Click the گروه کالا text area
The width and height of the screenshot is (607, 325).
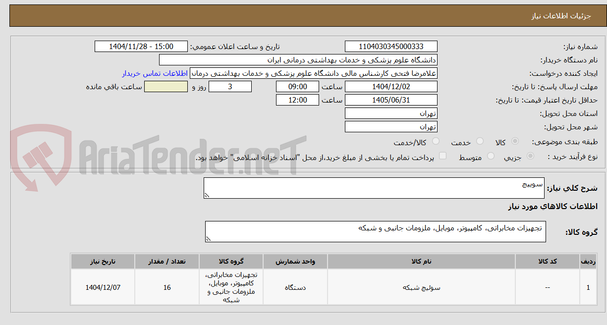(375, 232)
